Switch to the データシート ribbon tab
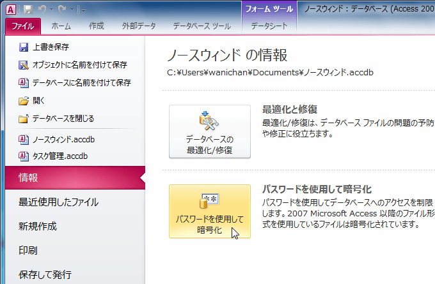This screenshot has height=284, width=435. [269, 26]
